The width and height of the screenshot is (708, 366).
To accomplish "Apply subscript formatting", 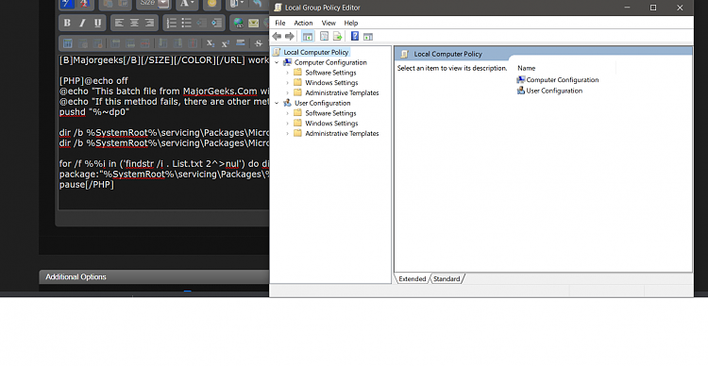I will (x=211, y=43).
